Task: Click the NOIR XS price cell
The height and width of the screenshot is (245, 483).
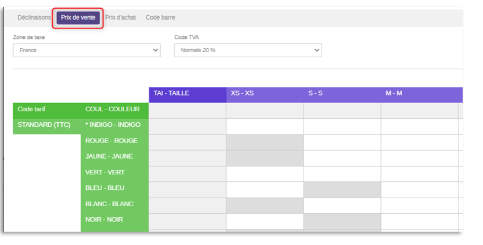Action: (x=265, y=221)
